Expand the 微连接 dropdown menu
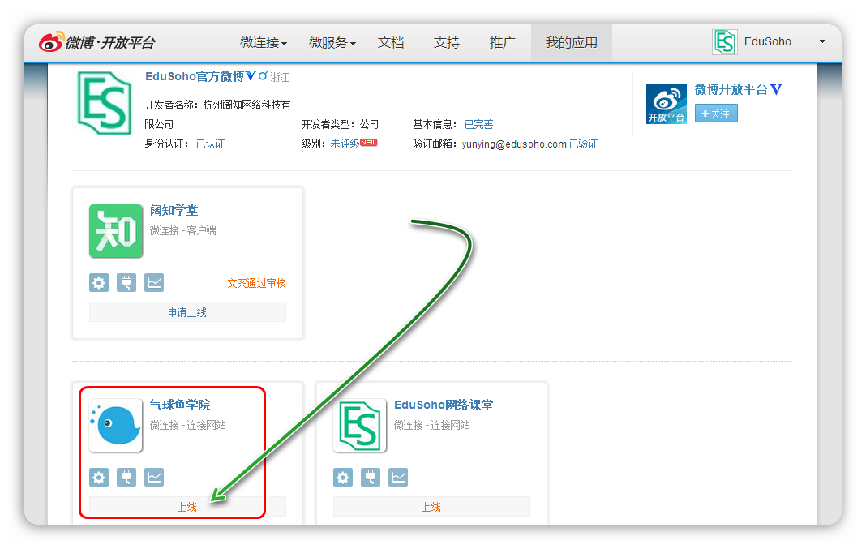The image size is (866, 549). click(264, 42)
